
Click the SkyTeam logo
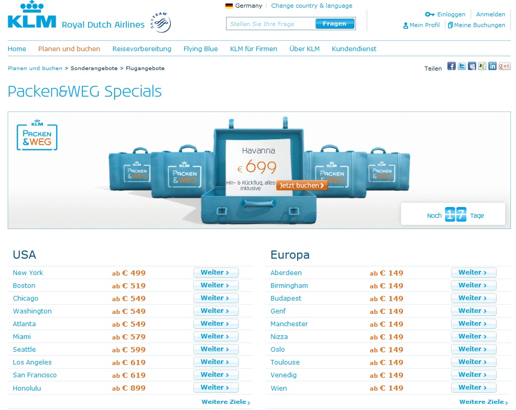coord(161,22)
